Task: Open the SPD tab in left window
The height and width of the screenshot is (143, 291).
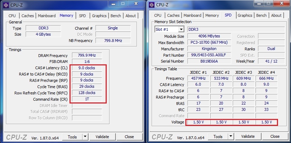Action: click(x=82, y=16)
